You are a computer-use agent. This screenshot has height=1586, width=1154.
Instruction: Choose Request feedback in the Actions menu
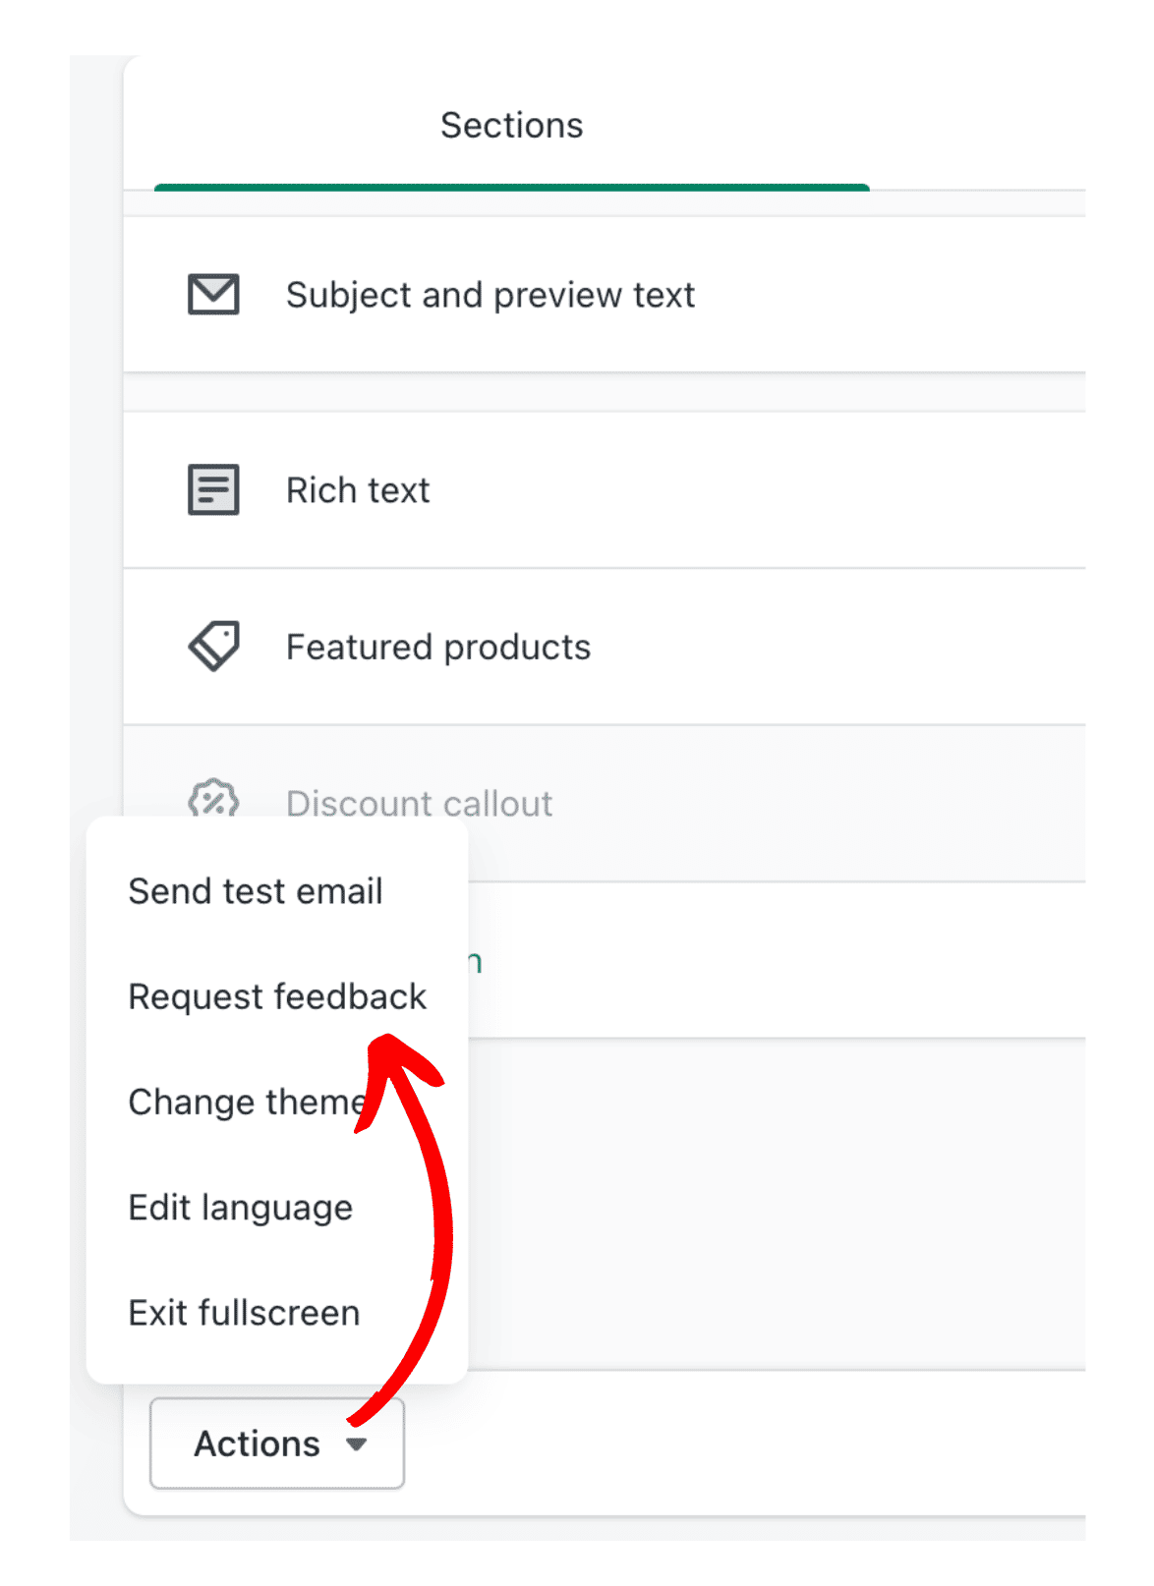coord(277,996)
